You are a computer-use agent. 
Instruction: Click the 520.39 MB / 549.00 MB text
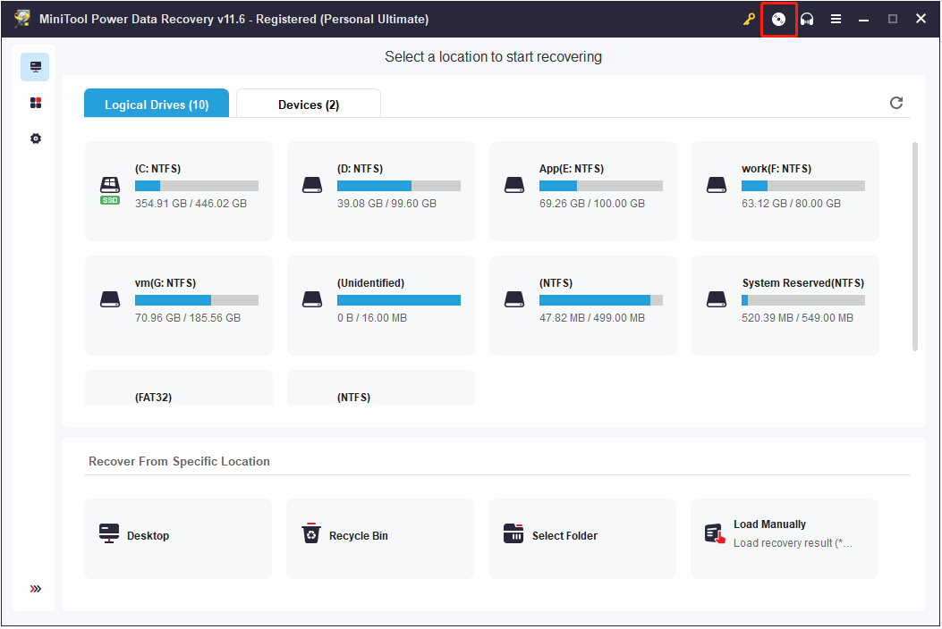point(797,317)
